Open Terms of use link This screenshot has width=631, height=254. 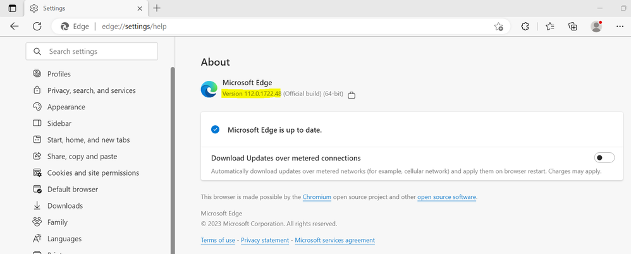pyautogui.click(x=217, y=240)
